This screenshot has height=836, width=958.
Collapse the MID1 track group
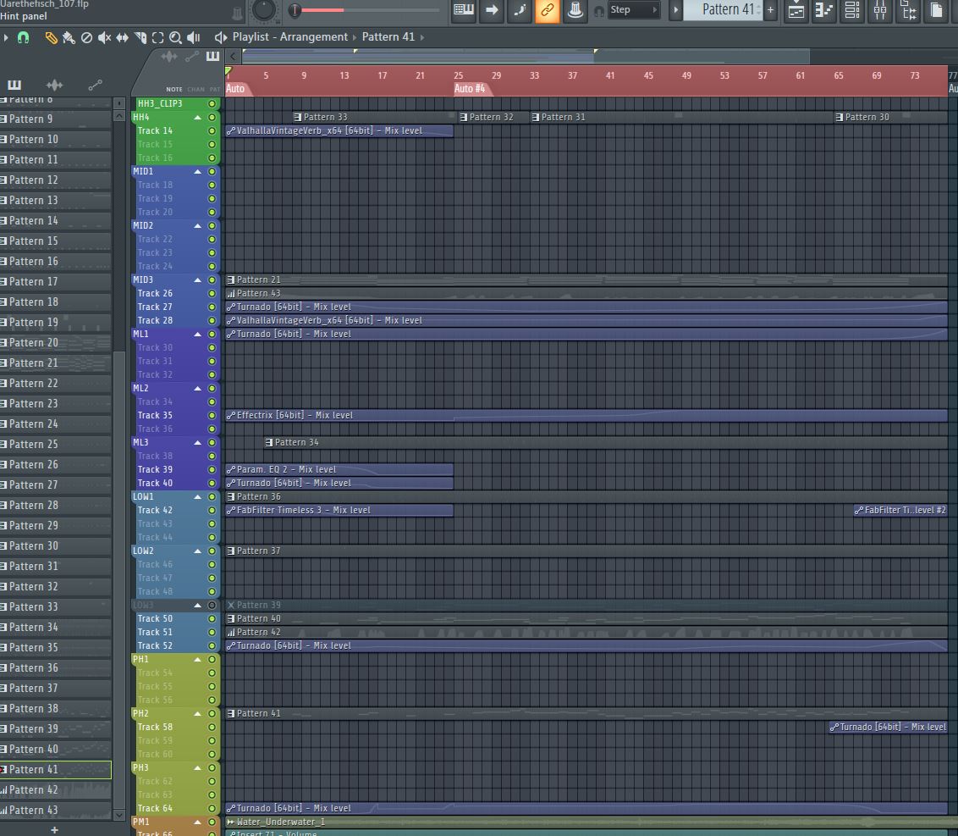click(197, 172)
